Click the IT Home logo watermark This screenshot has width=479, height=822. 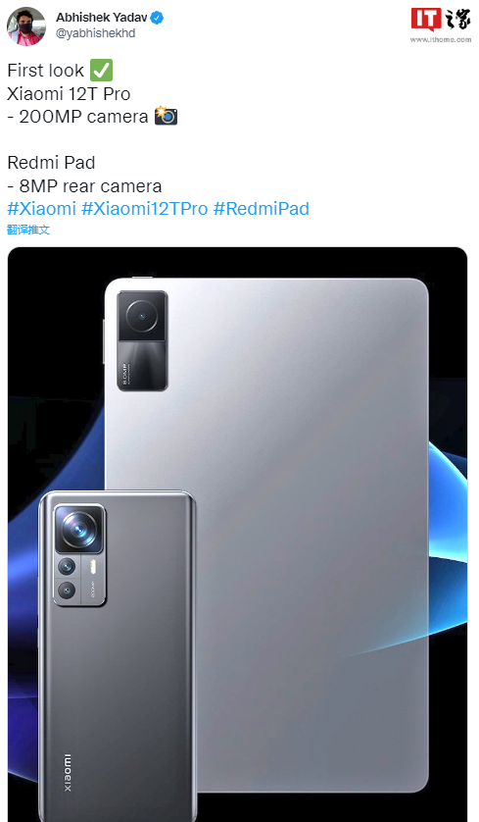pos(440,20)
